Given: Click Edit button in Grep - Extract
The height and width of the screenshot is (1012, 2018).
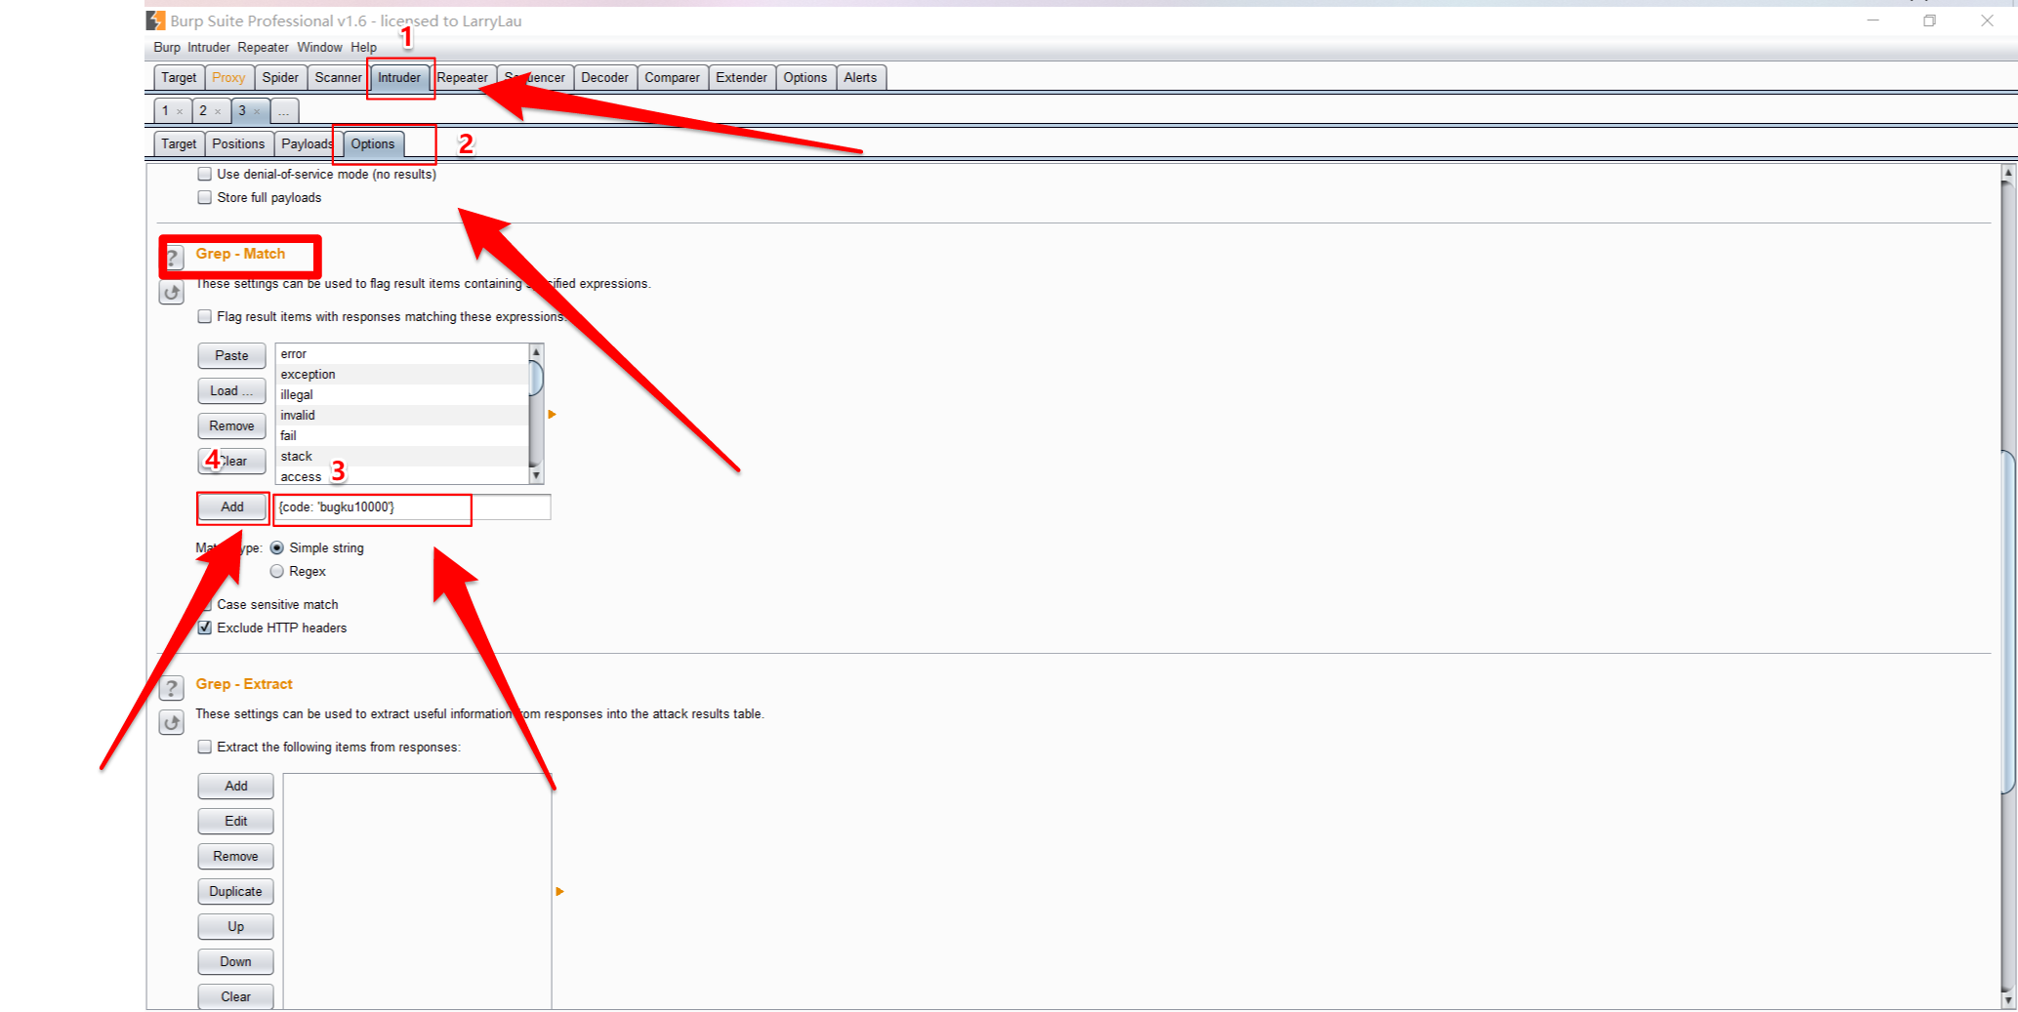Looking at the screenshot, I should tap(235, 822).
